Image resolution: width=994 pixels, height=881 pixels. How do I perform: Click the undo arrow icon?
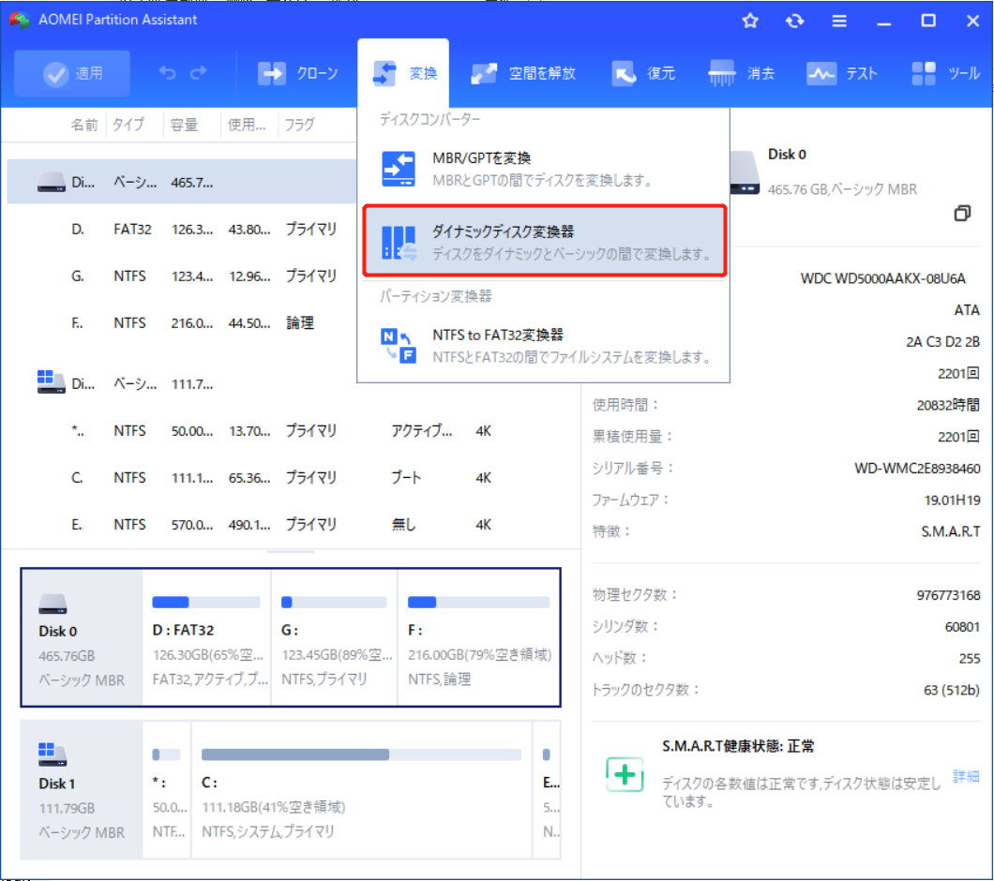point(167,73)
